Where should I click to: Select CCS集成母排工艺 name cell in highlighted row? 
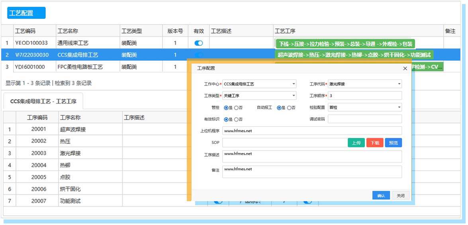[88, 55]
